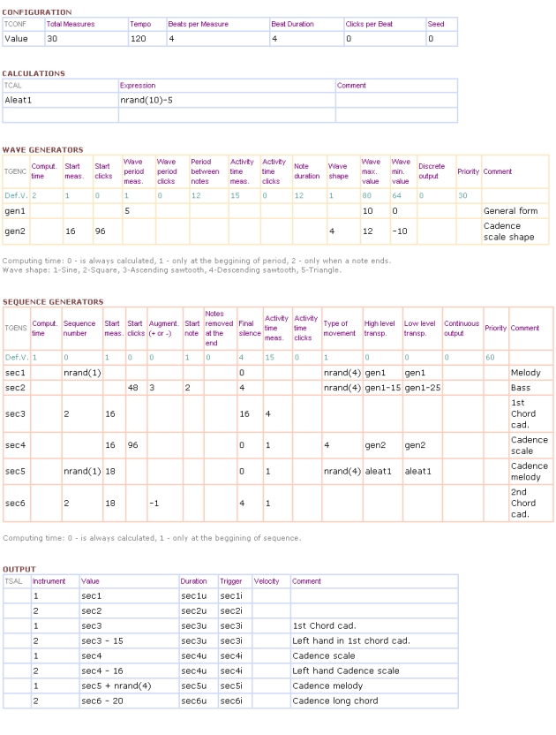Select sec2 high level transp. gen1-15
556x735 pixels.
381,388
